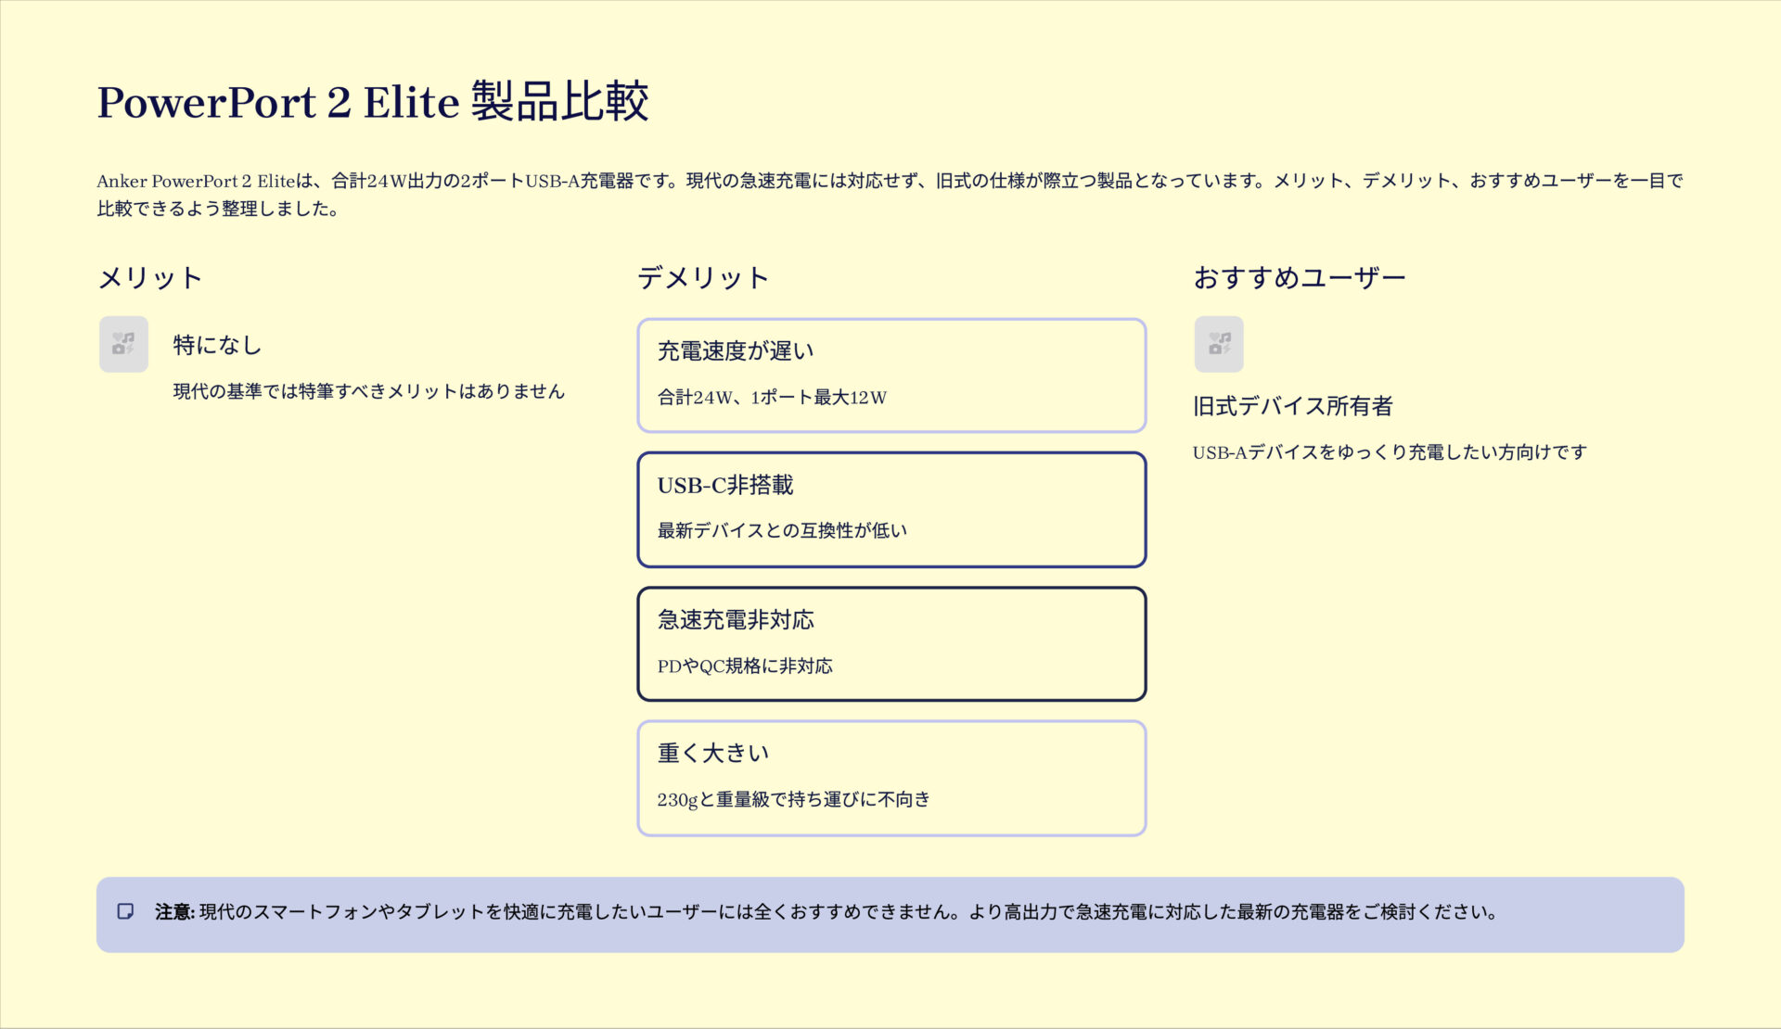
Task: Click the note icon in 注意 callout
Action: [125, 912]
